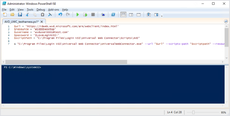Close the AVD_UWC_testharness.ps1 script tab
The width and height of the screenshot is (230, 116).
[42, 22]
